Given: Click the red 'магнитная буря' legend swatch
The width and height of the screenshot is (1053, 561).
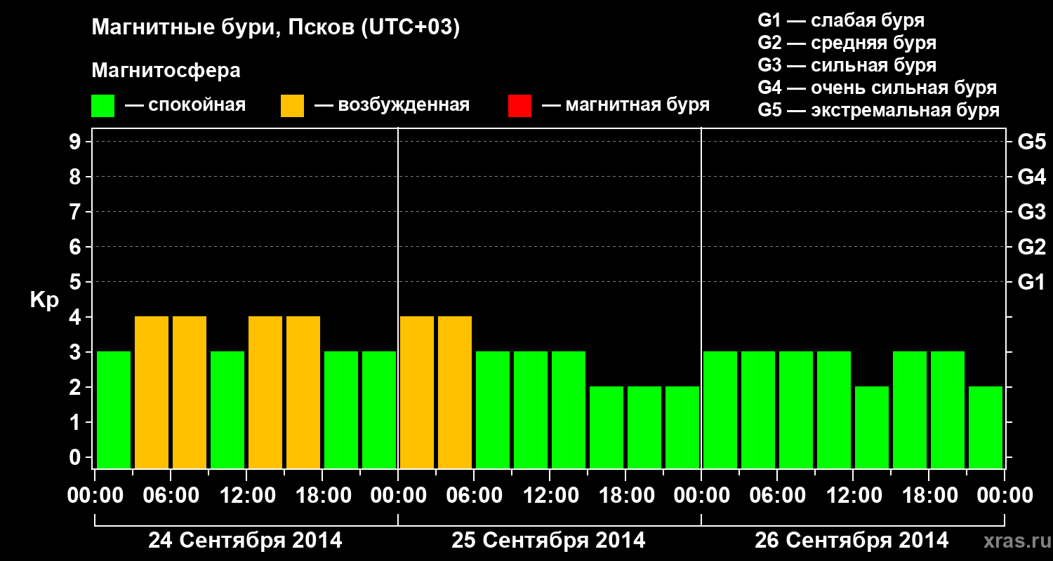Looking at the screenshot, I should click(x=519, y=106).
